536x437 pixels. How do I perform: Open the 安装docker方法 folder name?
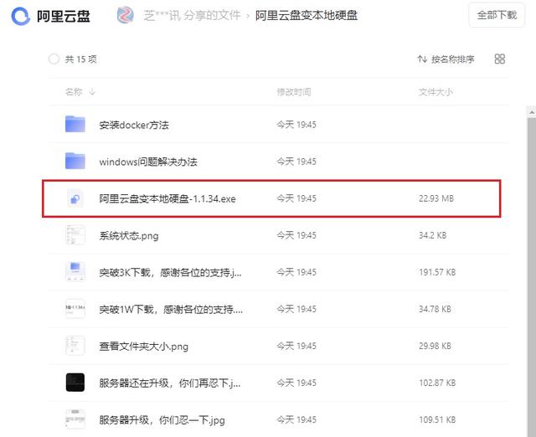134,125
